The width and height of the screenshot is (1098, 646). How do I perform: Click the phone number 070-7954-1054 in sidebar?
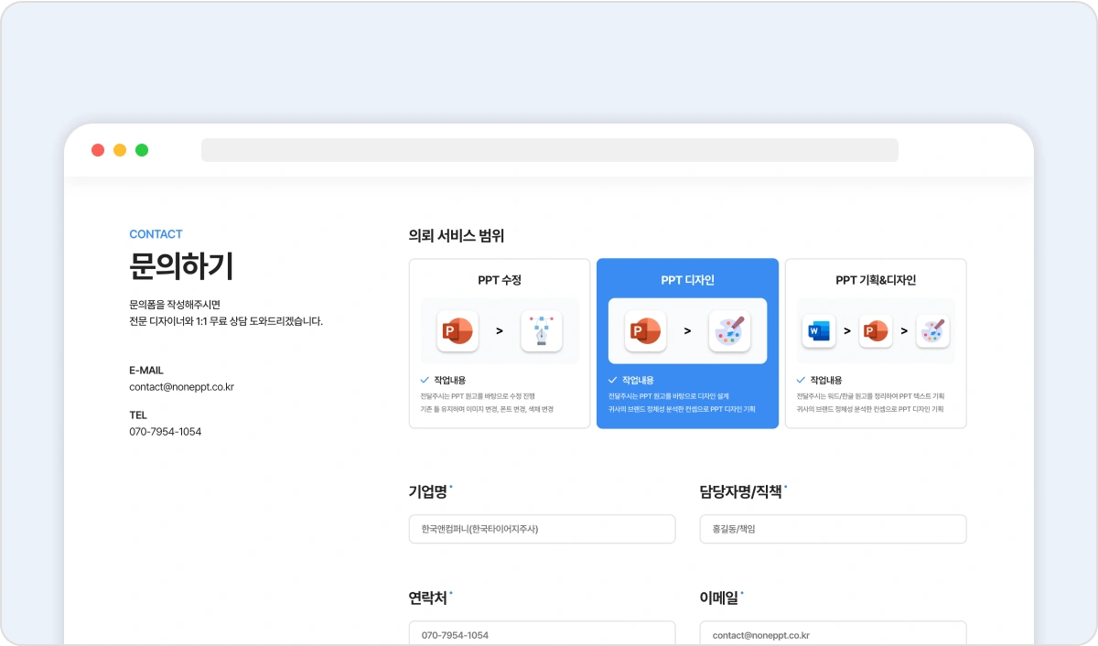[166, 432]
